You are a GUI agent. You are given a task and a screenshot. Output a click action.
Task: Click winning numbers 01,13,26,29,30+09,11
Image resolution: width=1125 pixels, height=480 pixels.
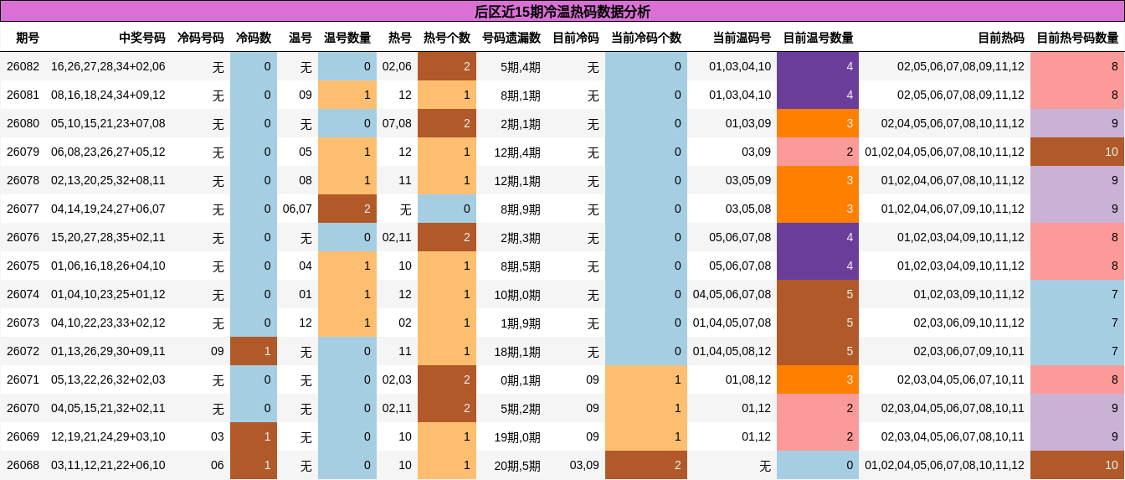[108, 351]
